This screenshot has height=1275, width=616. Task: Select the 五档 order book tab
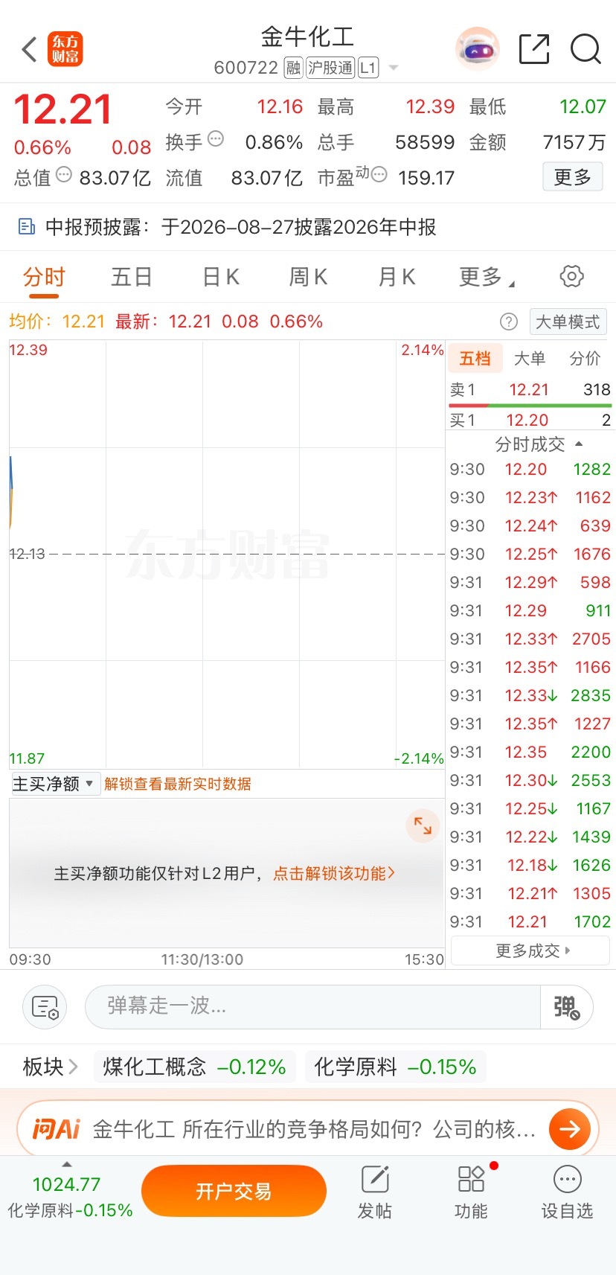point(475,359)
